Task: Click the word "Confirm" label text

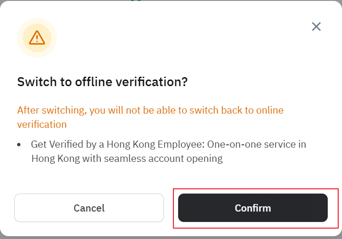Action: click(x=253, y=208)
